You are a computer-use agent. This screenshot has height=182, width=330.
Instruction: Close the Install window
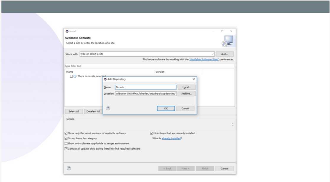tap(231, 31)
